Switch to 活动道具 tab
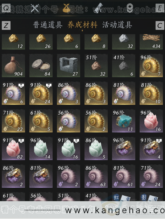Viewport: 165px width, 219px height. click(x=117, y=25)
